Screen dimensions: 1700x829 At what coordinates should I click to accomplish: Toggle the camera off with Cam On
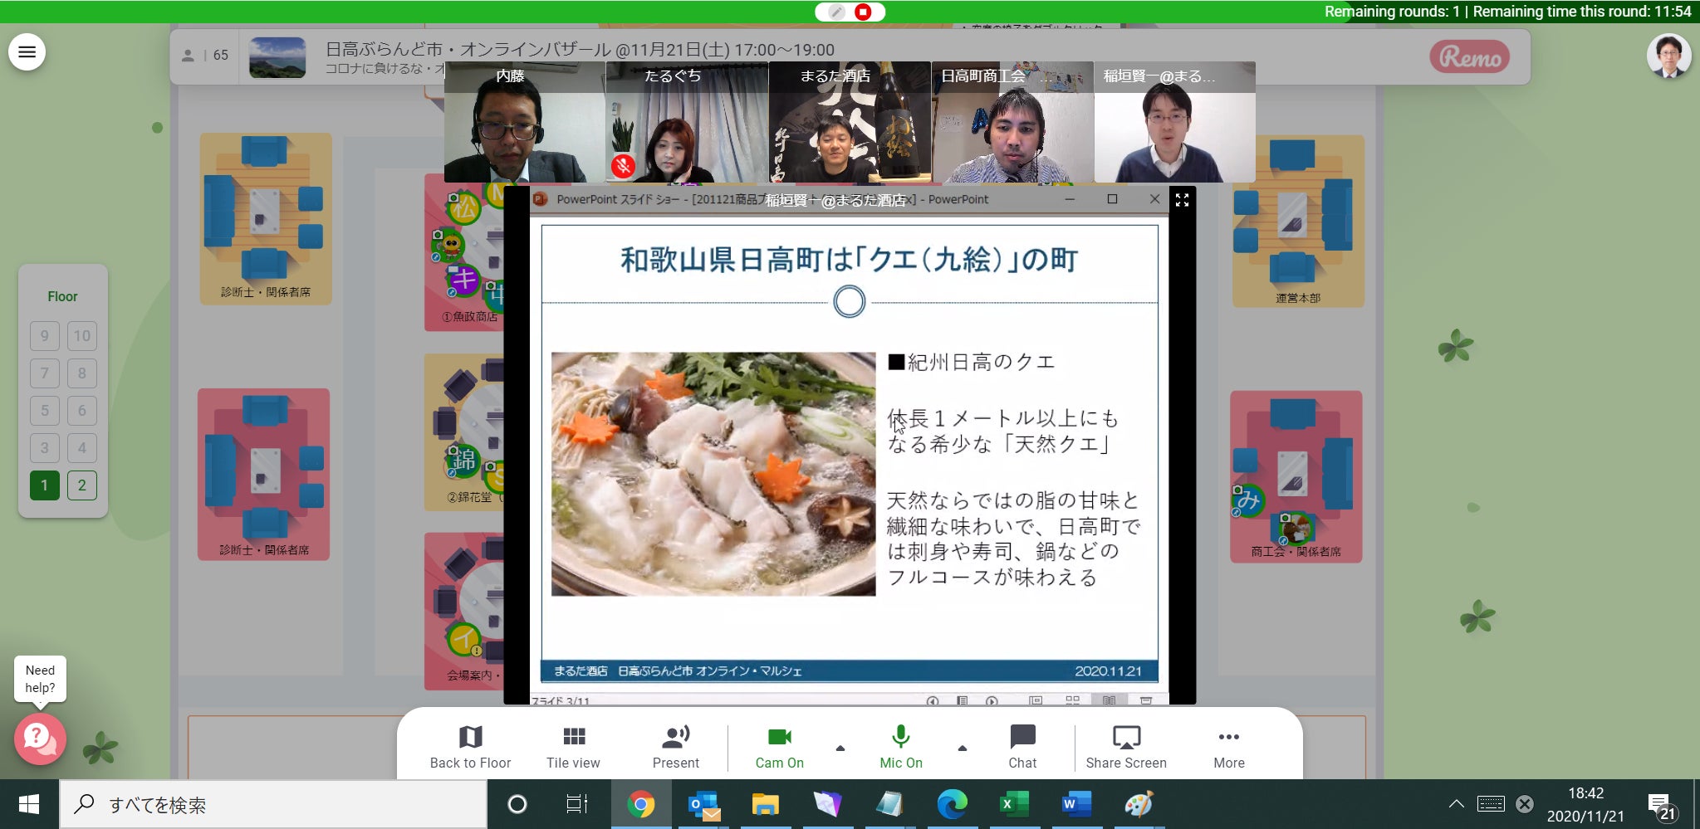(x=779, y=738)
